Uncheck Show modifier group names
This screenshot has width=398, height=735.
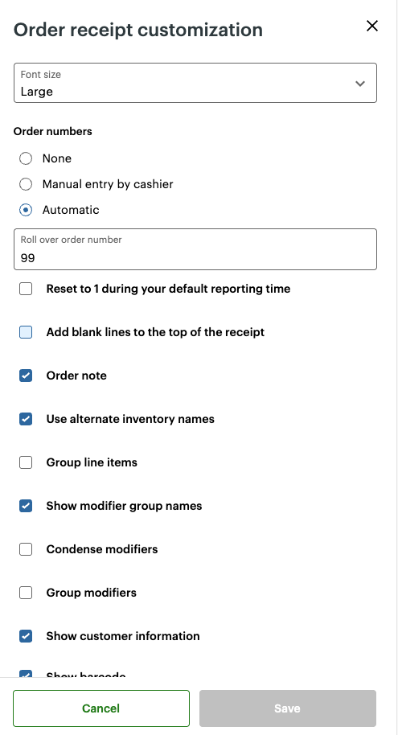pyautogui.click(x=26, y=506)
